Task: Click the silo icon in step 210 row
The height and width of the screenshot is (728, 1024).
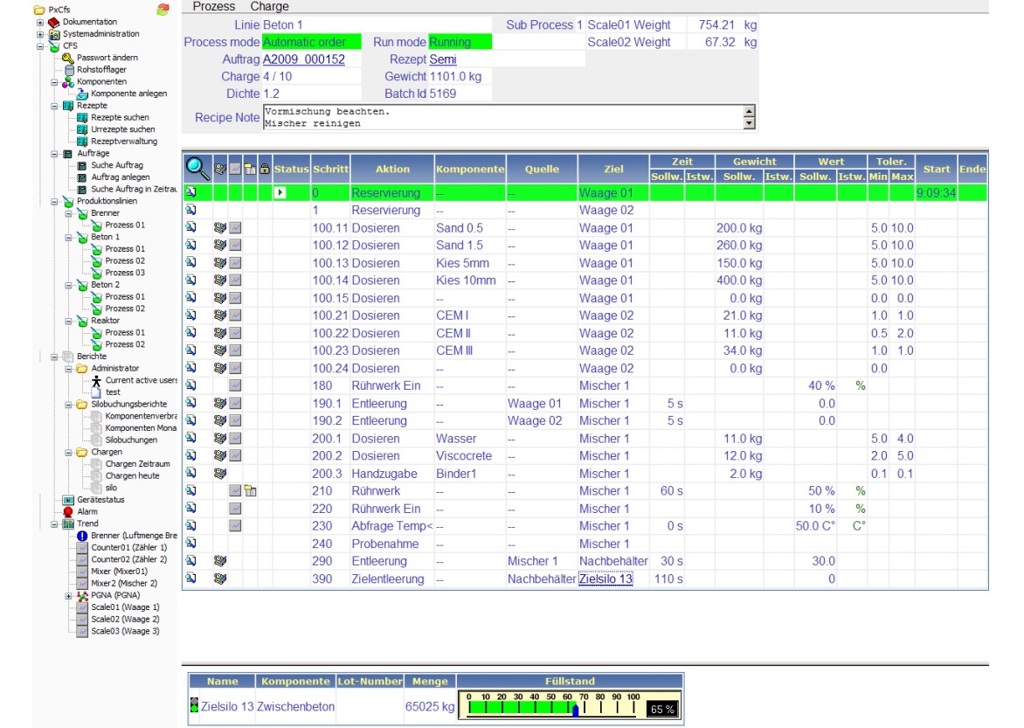Action: pyautogui.click(x=250, y=491)
